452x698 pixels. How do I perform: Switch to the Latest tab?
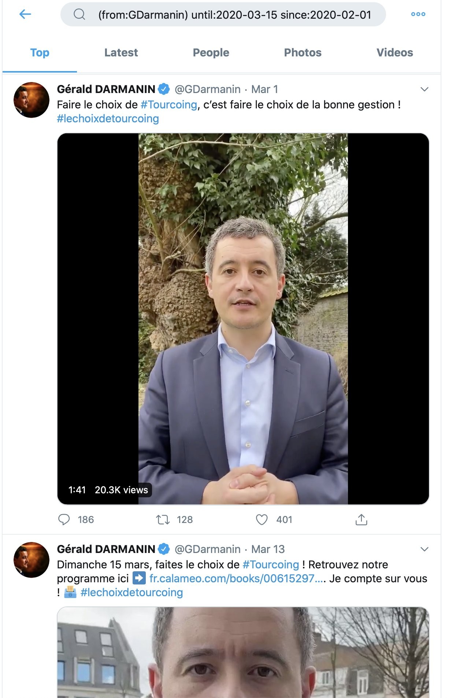point(121,53)
